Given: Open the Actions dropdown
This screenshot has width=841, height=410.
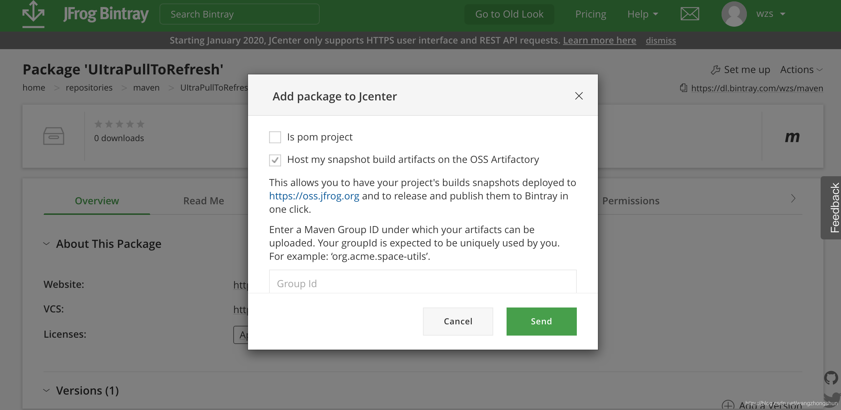Looking at the screenshot, I should pyautogui.click(x=801, y=70).
